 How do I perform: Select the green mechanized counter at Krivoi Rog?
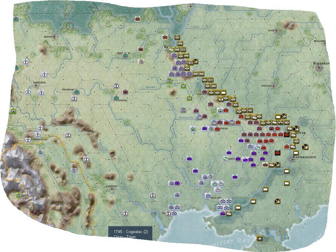(226, 159)
